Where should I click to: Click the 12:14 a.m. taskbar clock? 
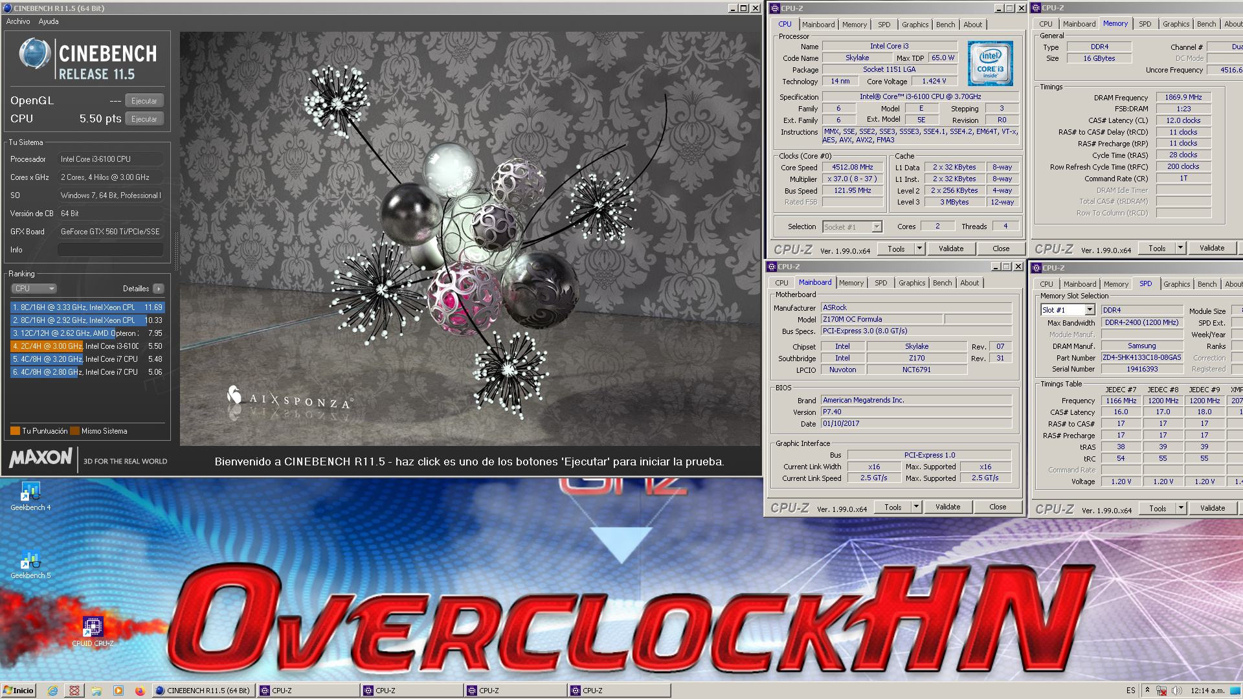click(x=1207, y=691)
